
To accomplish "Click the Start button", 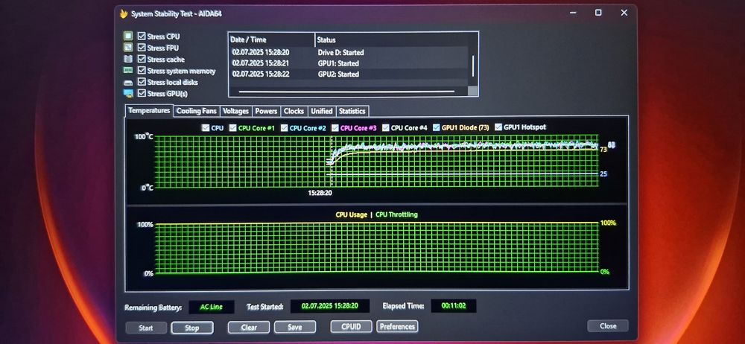I will (146, 328).
